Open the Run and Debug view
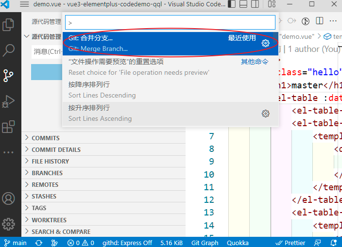Image resolution: width=342 pixels, height=247 pixels. tap(8, 101)
